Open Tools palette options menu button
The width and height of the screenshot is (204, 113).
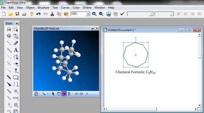click(x=17, y=23)
